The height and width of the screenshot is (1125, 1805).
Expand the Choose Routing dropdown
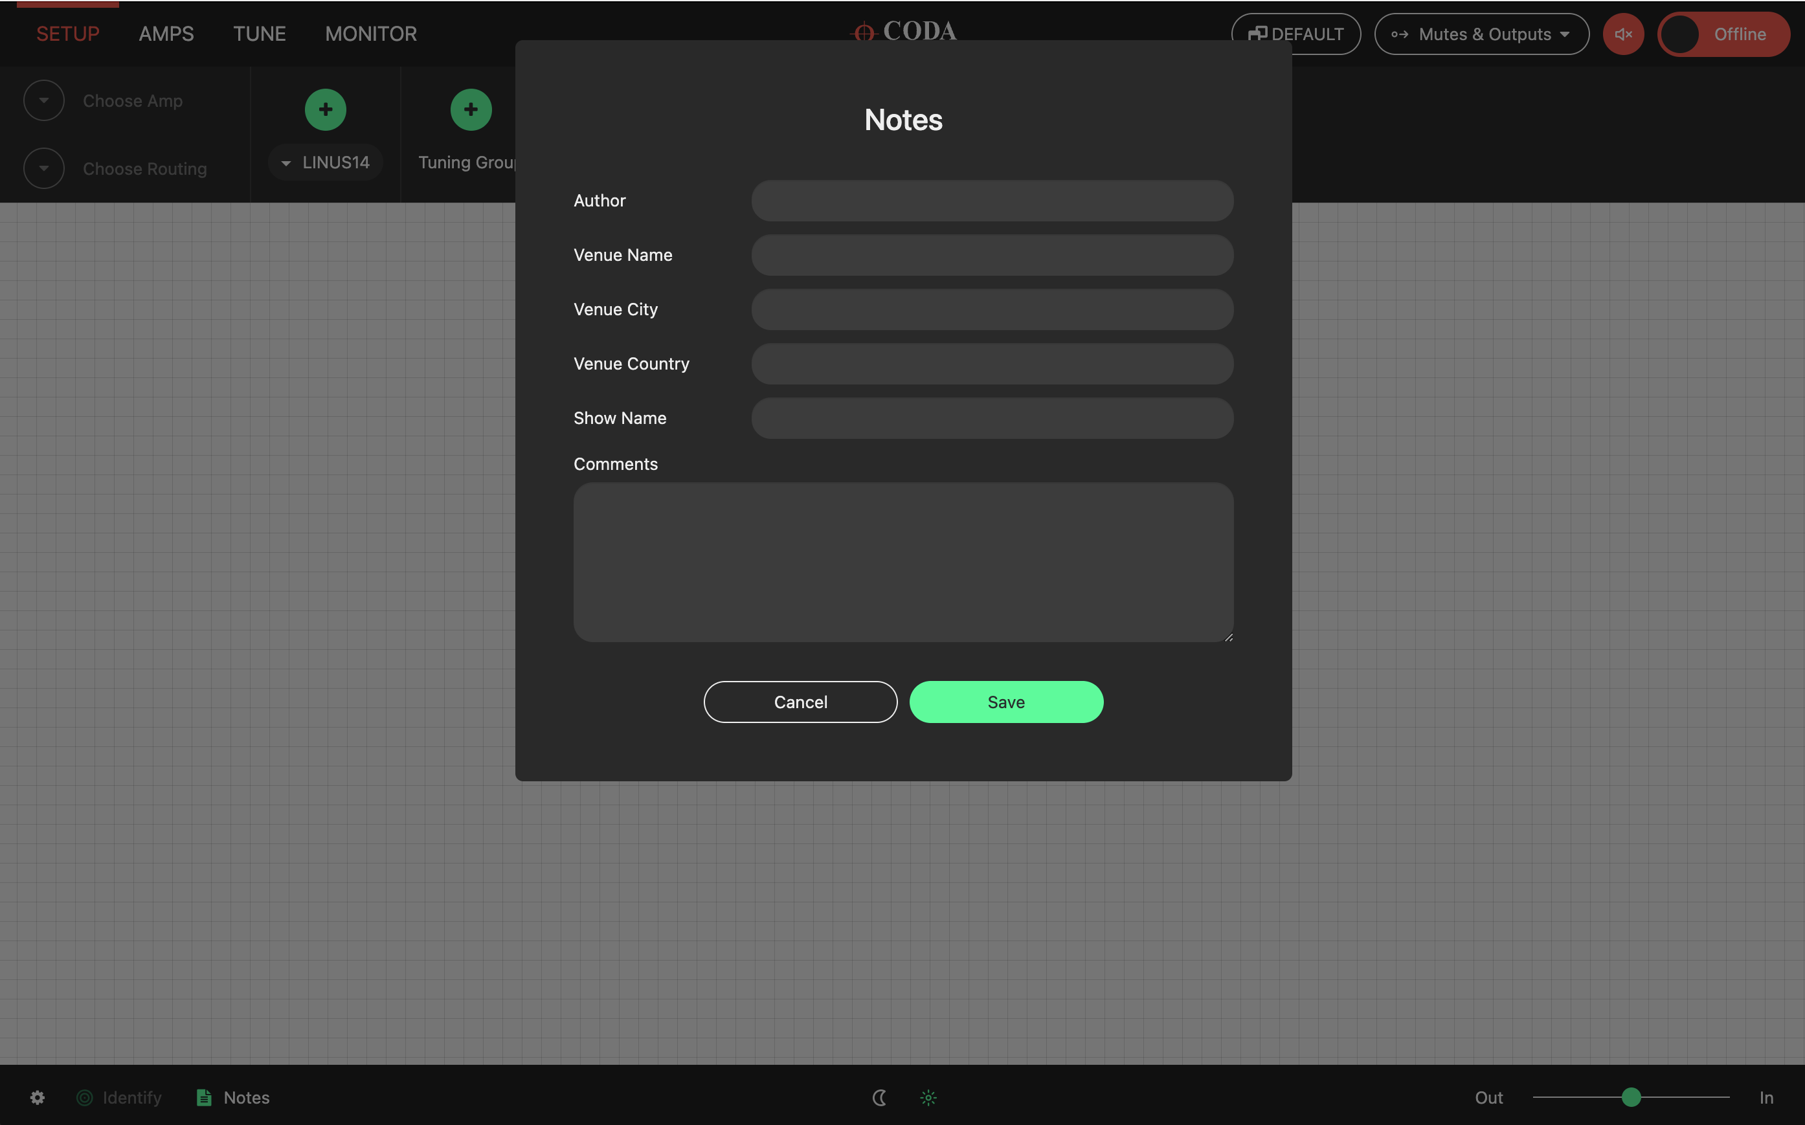click(44, 168)
